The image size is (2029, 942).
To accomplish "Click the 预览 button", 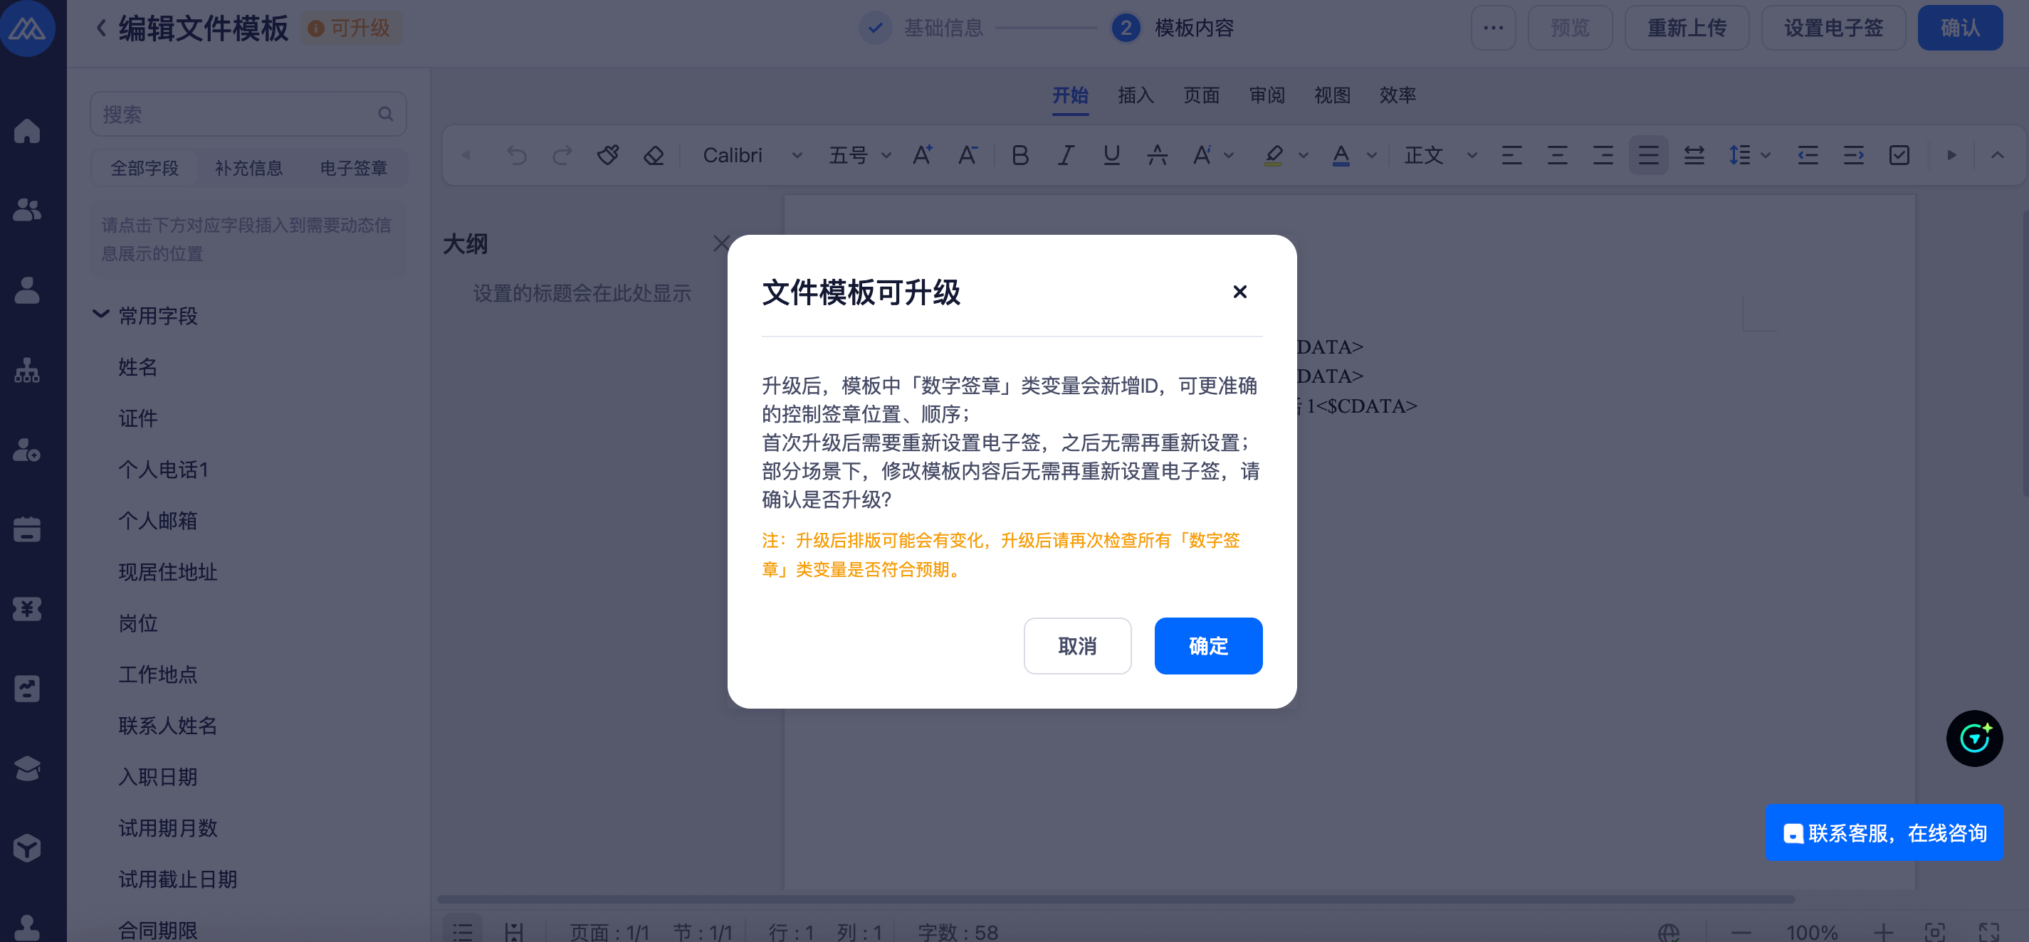I will pos(1569,28).
